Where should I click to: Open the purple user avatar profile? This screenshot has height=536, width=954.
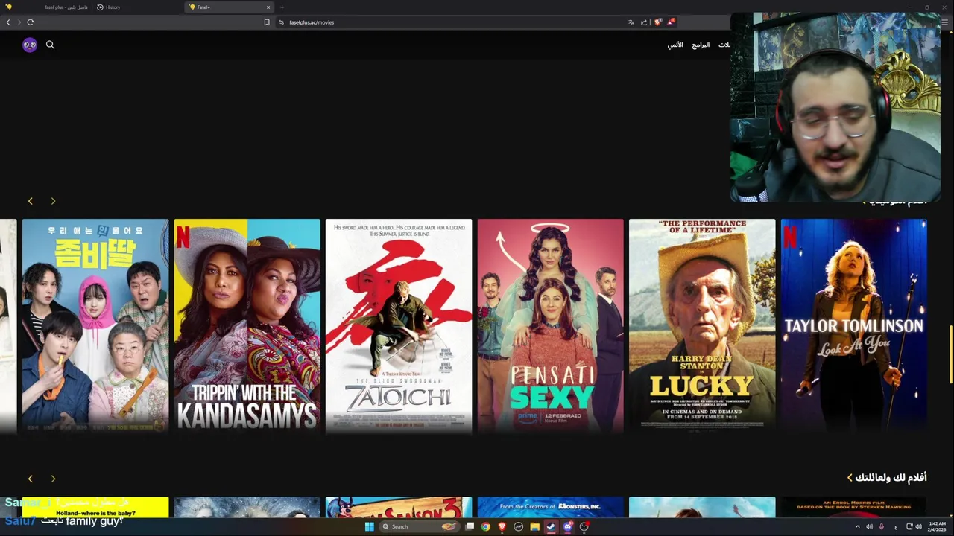pos(30,45)
